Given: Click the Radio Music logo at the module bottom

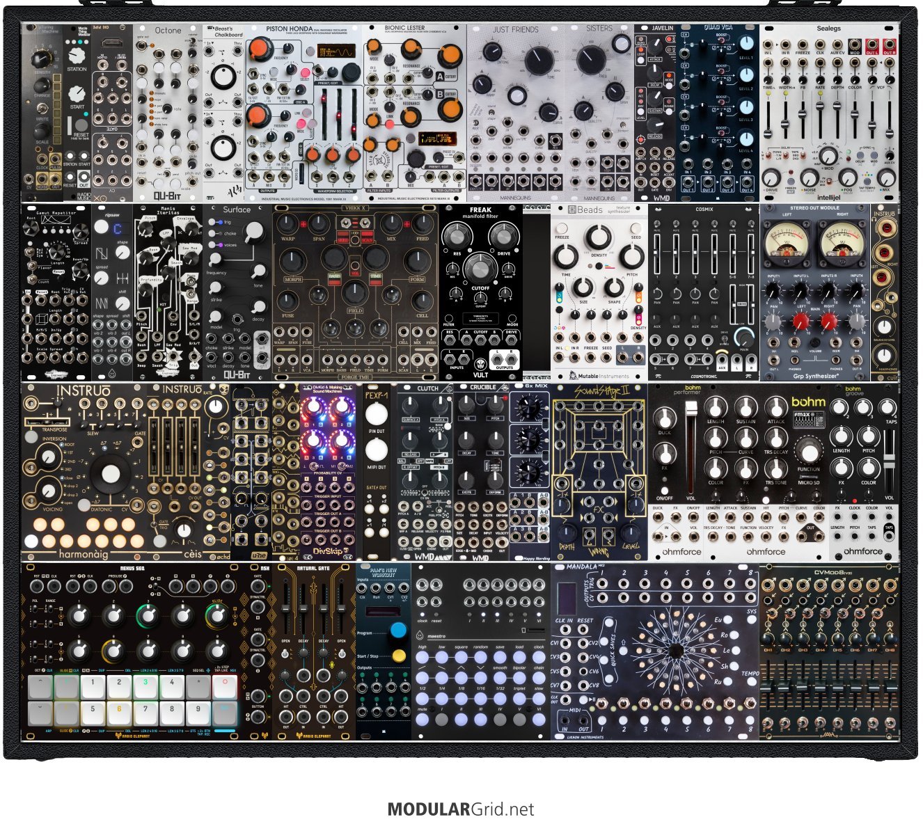Looking at the screenshot, I should coord(84,197).
